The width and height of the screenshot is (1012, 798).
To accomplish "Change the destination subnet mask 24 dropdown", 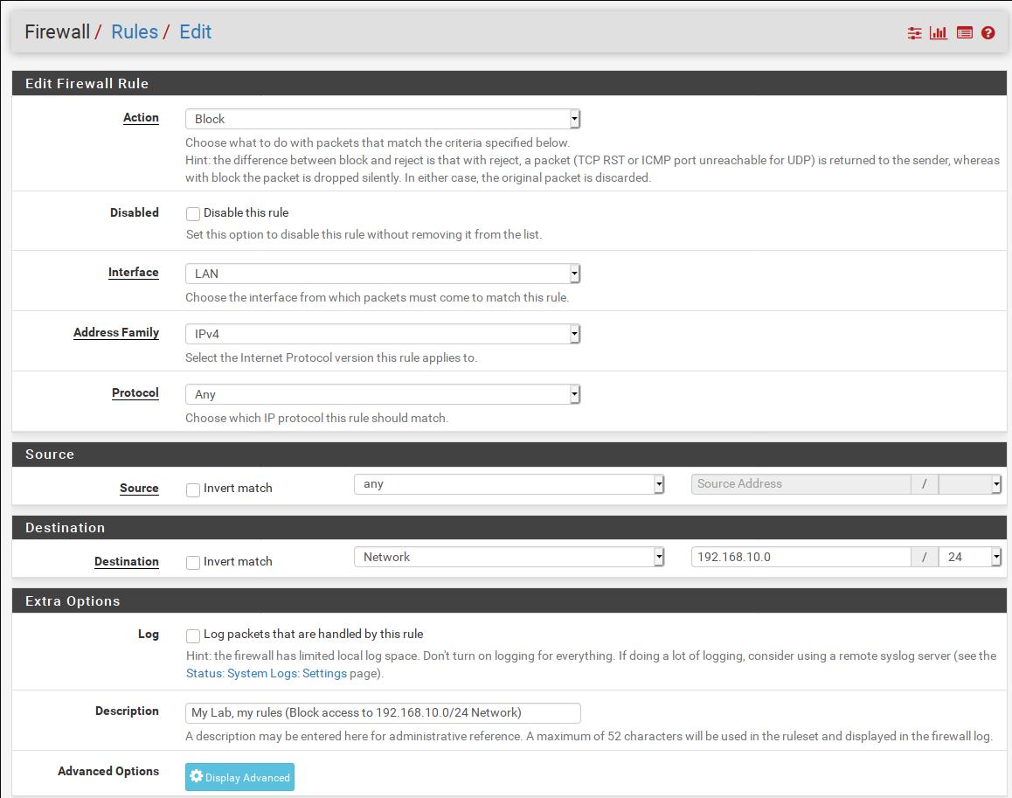I will (x=970, y=557).
